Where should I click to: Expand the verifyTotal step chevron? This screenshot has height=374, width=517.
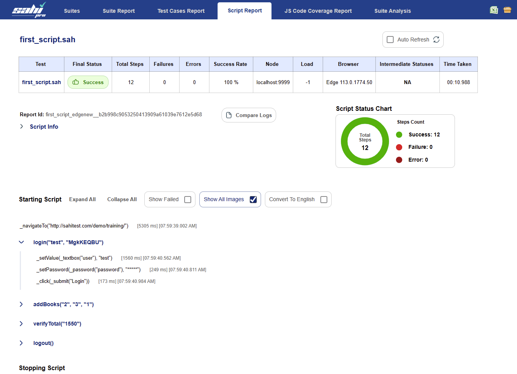click(21, 324)
